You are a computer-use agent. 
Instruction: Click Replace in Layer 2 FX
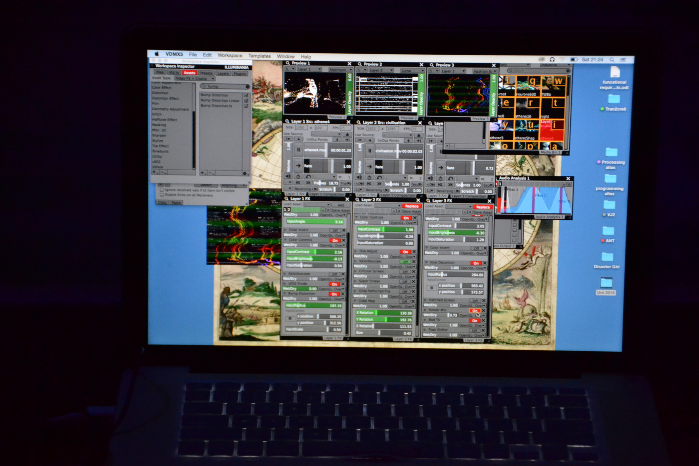point(412,206)
